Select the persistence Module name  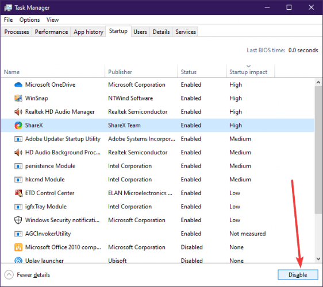[x=50, y=166]
